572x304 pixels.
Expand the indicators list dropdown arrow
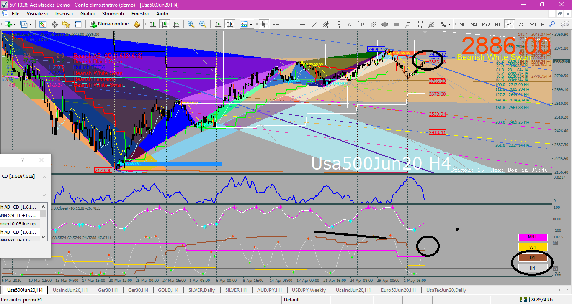click(251, 24)
